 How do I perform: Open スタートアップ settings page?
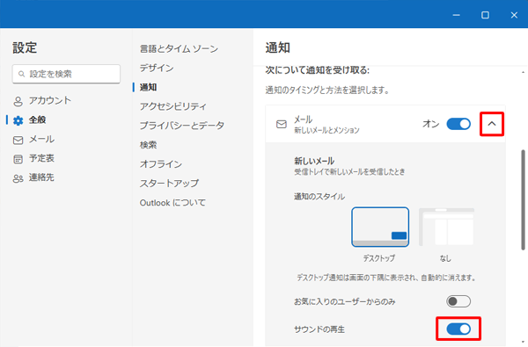click(x=169, y=184)
